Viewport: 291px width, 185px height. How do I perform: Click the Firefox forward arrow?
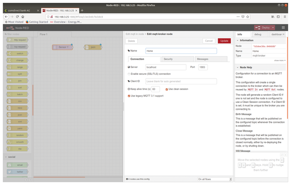tap(12, 17)
